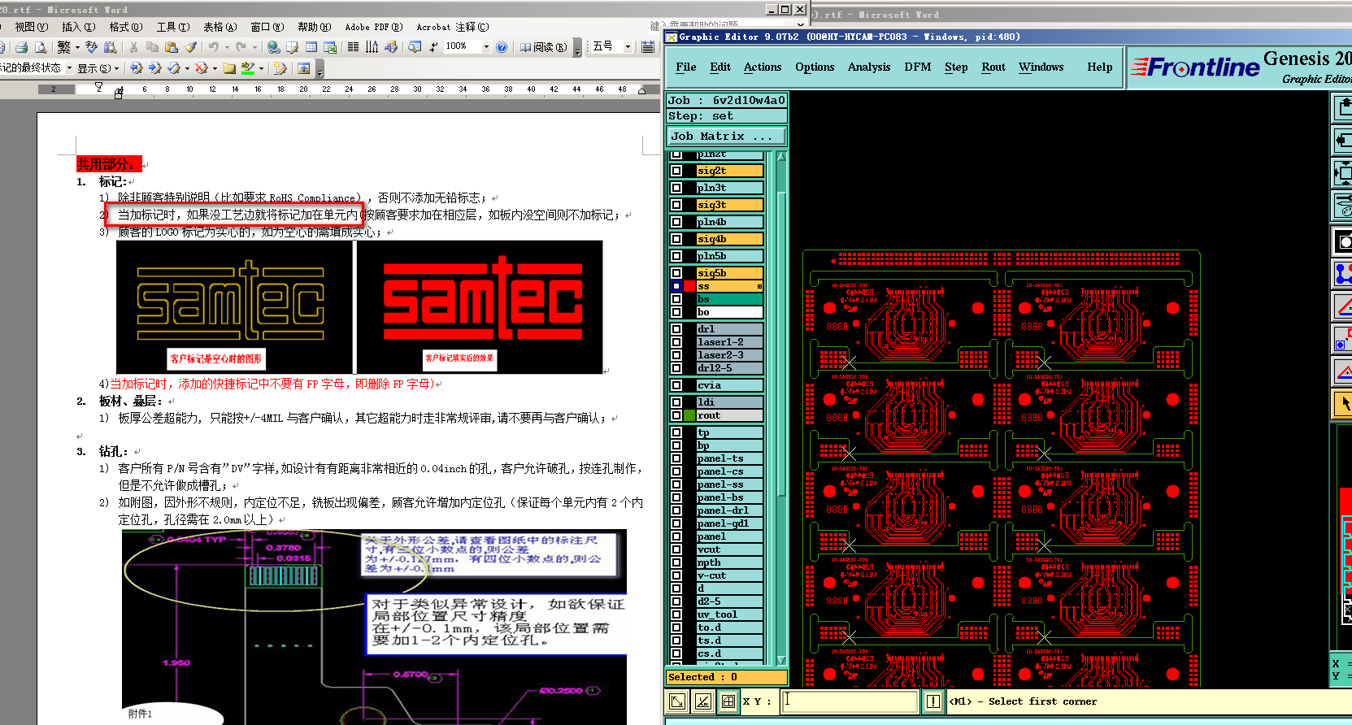
Task: Click the Highlight marker icon in reviewing toolbar
Action: tap(248, 68)
